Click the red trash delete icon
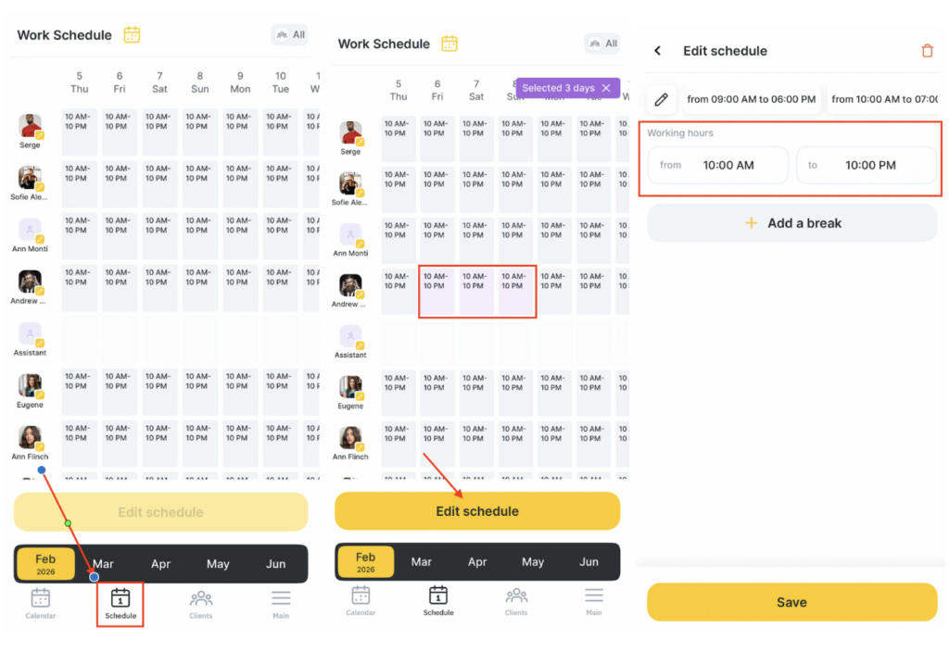The width and height of the screenshot is (949, 652). 927,51
